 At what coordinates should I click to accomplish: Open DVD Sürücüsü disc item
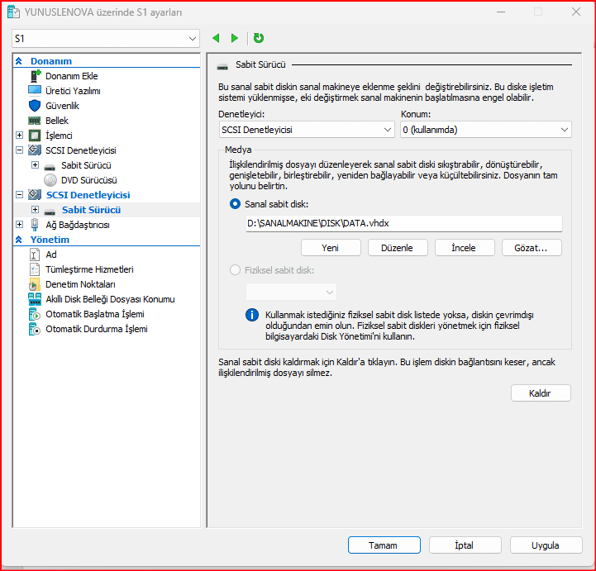[50, 180]
